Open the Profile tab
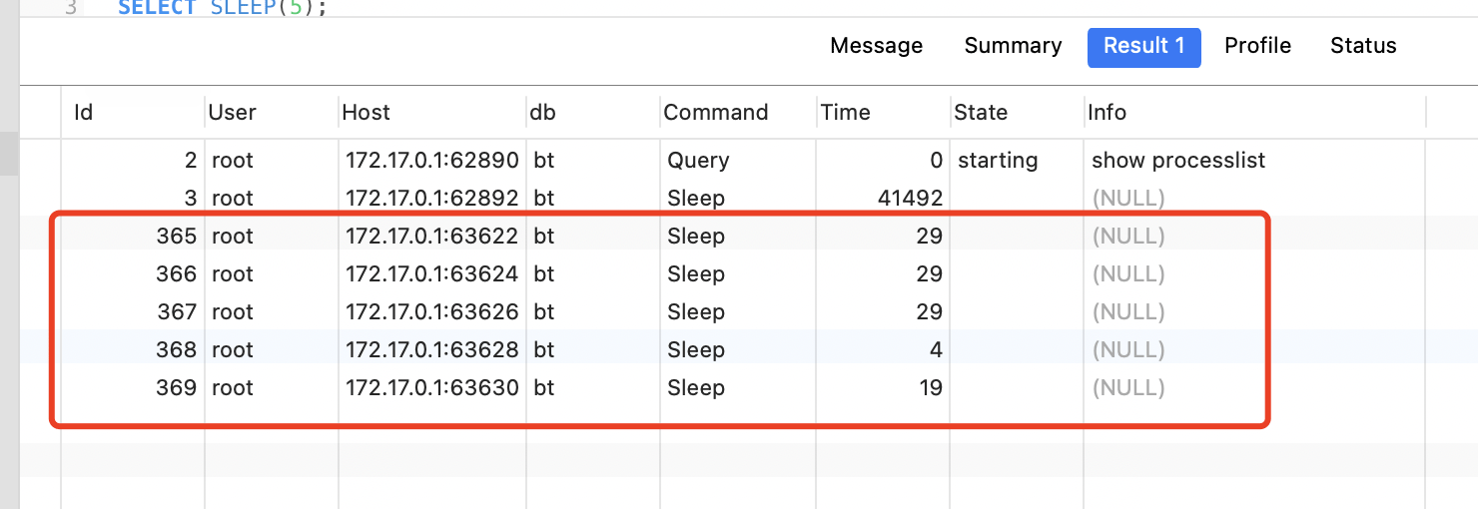 point(1257,46)
